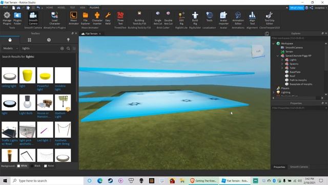This screenshot has height=185, width=328.
Task: Select the PLUGINS ribbon tab
Action: click(94, 8)
